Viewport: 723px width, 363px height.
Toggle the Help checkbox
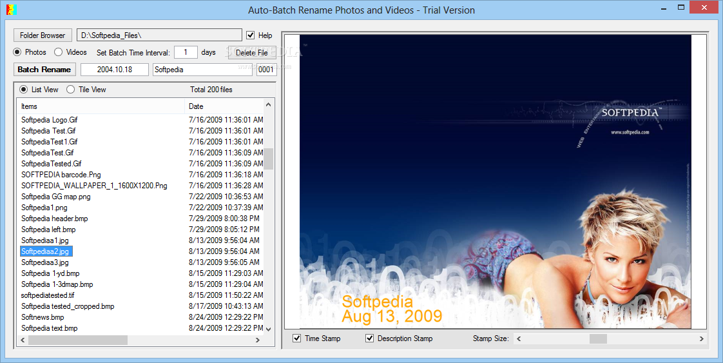click(251, 35)
